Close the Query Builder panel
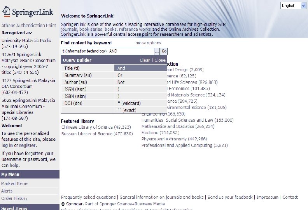The width and height of the screenshot is (308, 210). coord(160,60)
